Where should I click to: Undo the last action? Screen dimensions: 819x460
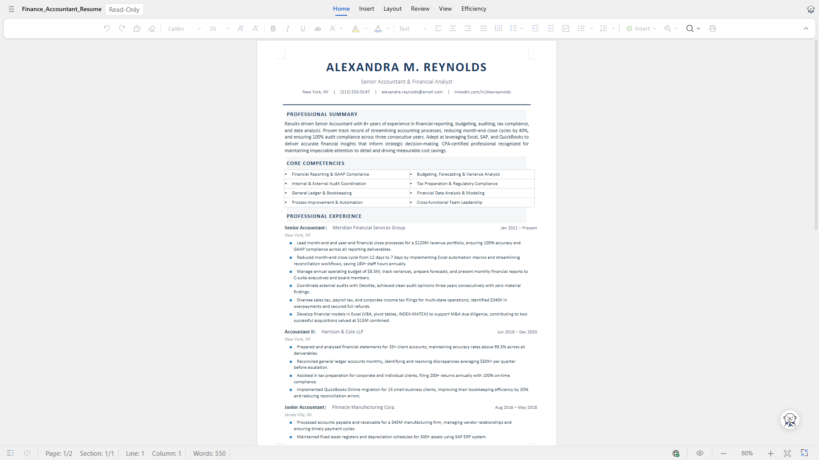[x=107, y=29]
